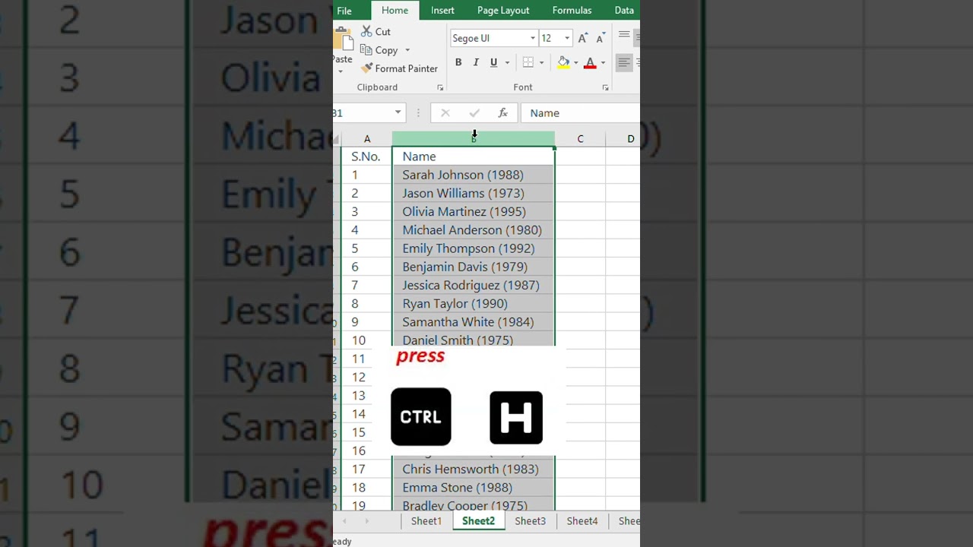The height and width of the screenshot is (547, 973).
Task: Select cell Michael Anderson (1980)
Action: coord(474,230)
